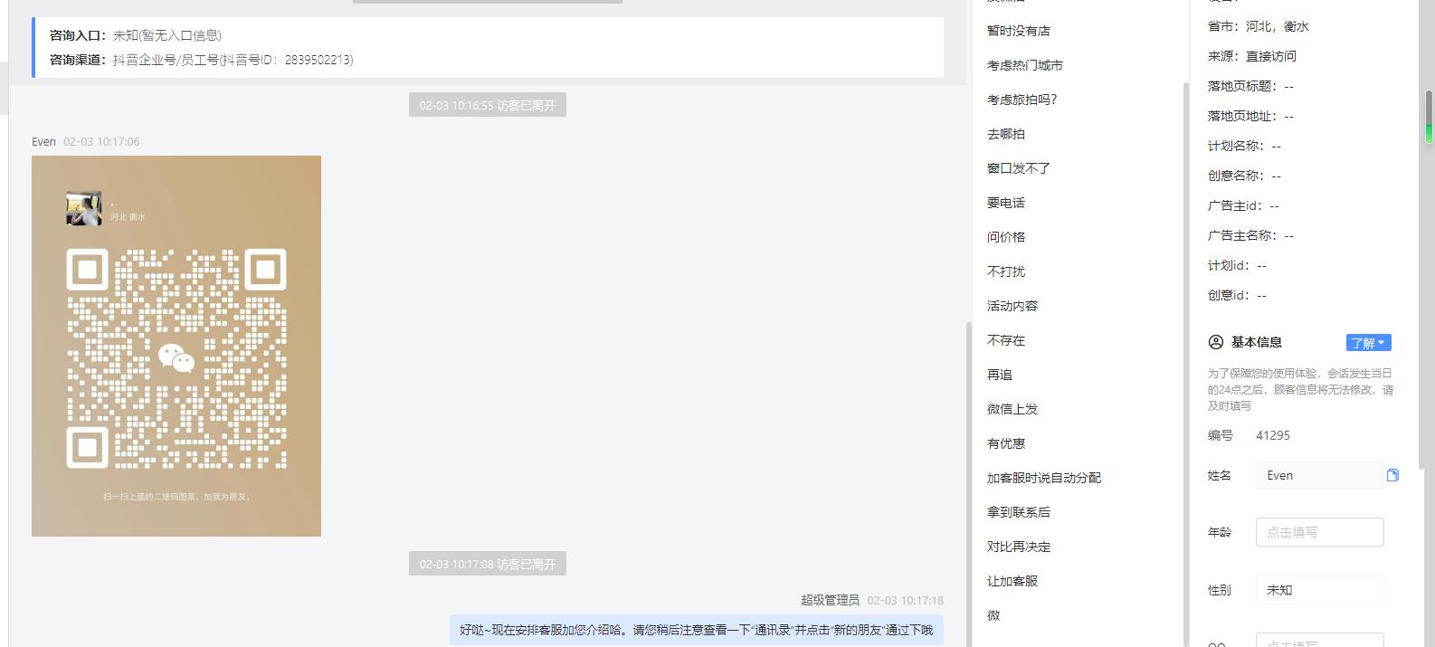Open the 了解 dropdown in 基本信息

(1368, 343)
